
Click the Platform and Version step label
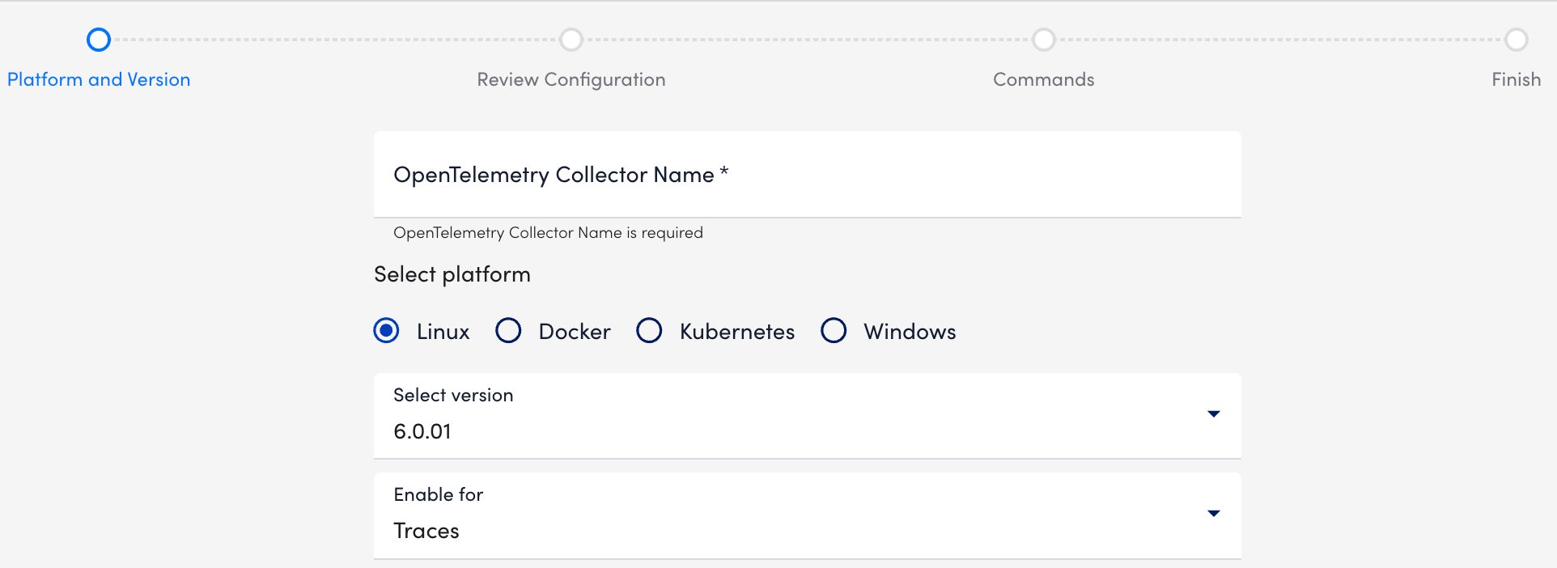[x=98, y=79]
